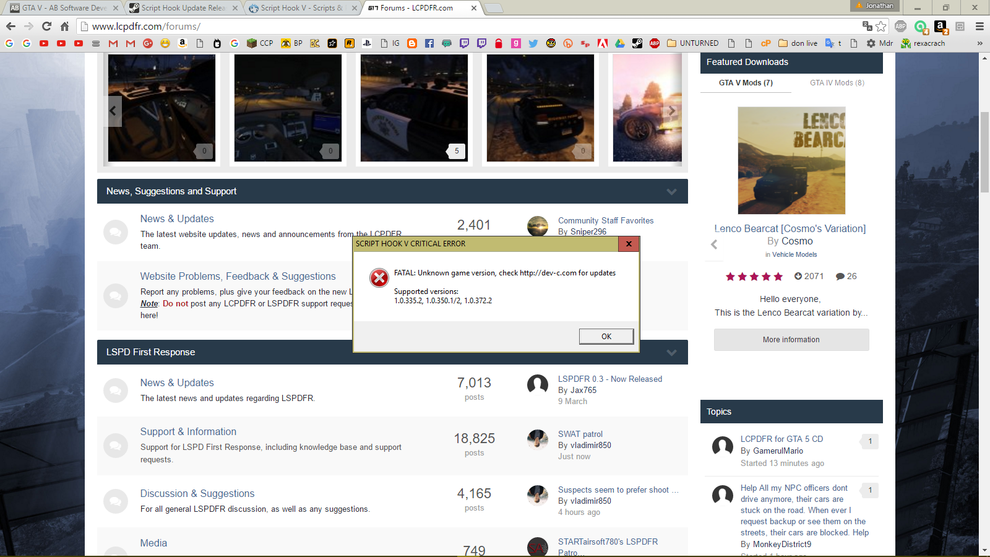Reload the current page
990x557 pixels.
coord(46,26)
